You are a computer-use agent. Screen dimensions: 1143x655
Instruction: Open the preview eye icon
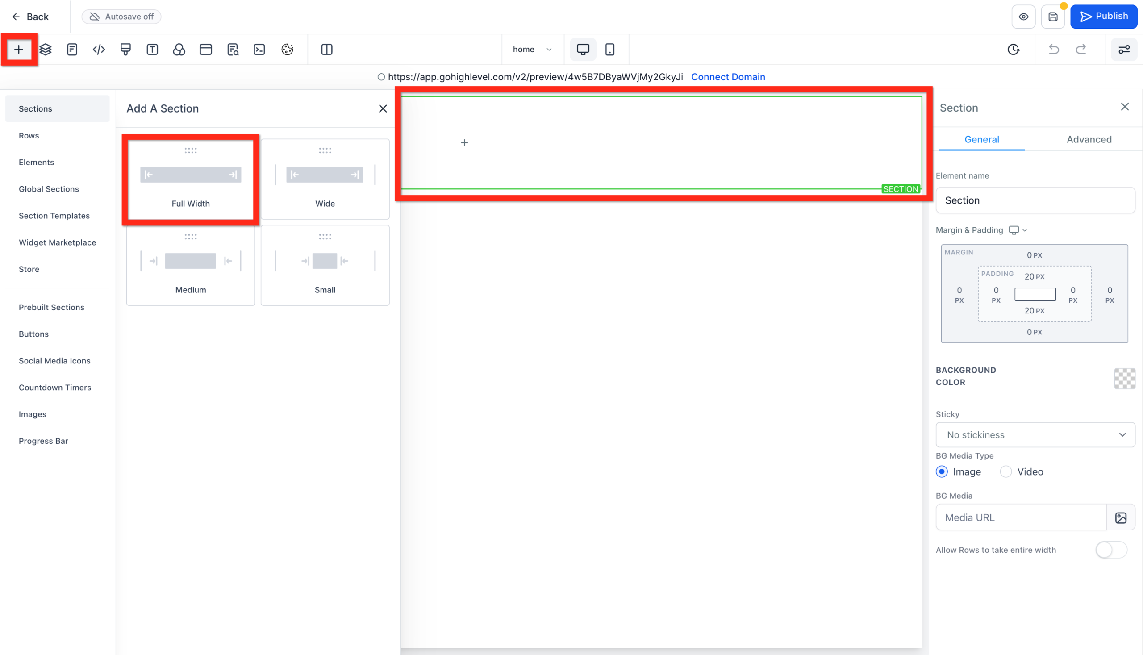(1024, 17)
